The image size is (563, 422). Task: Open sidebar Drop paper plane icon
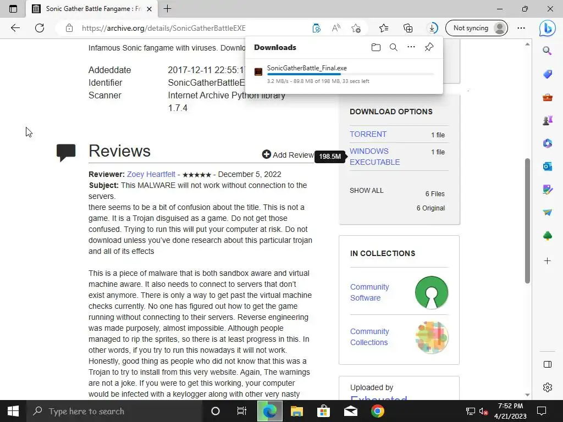(547, 213)
